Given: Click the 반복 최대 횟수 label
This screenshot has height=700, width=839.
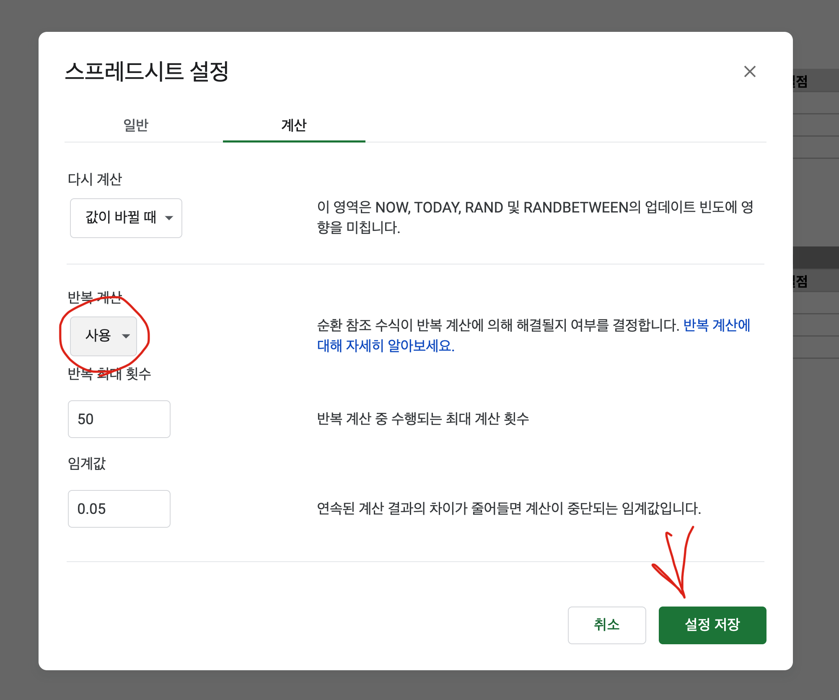Looking at the screenshot, I should point(109,374).
